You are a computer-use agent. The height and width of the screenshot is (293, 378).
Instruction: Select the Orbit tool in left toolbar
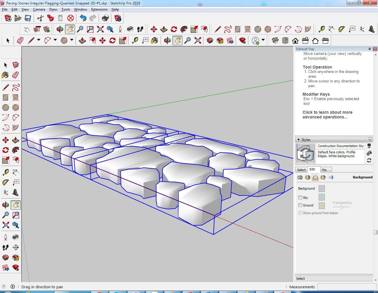[x=5, y=205]
